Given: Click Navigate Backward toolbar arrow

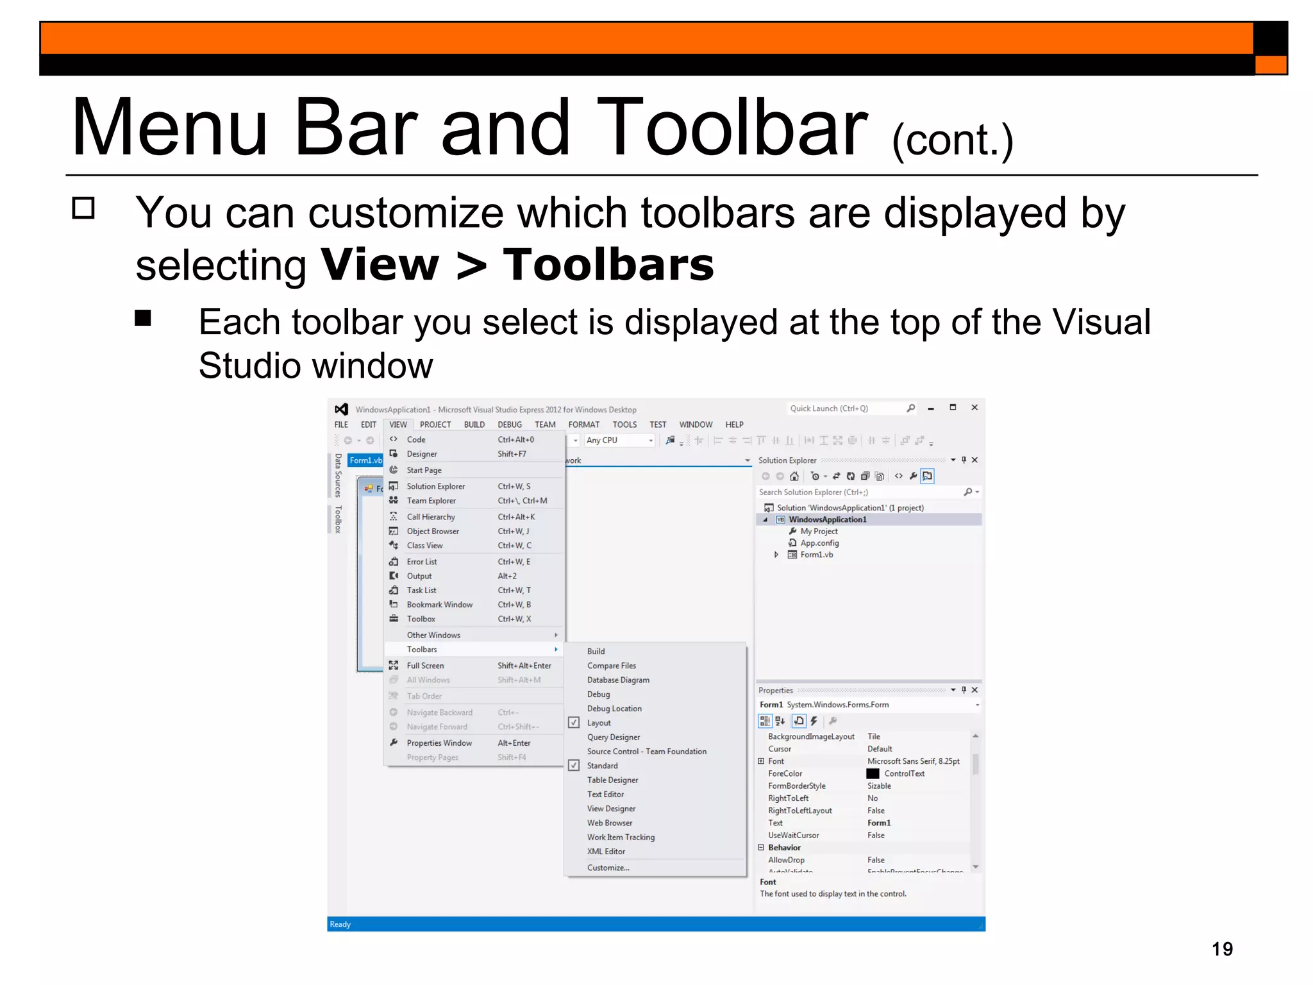Looking at the screenshot, I should click(348, 441).
